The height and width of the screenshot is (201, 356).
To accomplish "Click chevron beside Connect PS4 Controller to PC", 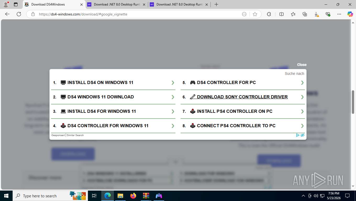I will [302, 126].
